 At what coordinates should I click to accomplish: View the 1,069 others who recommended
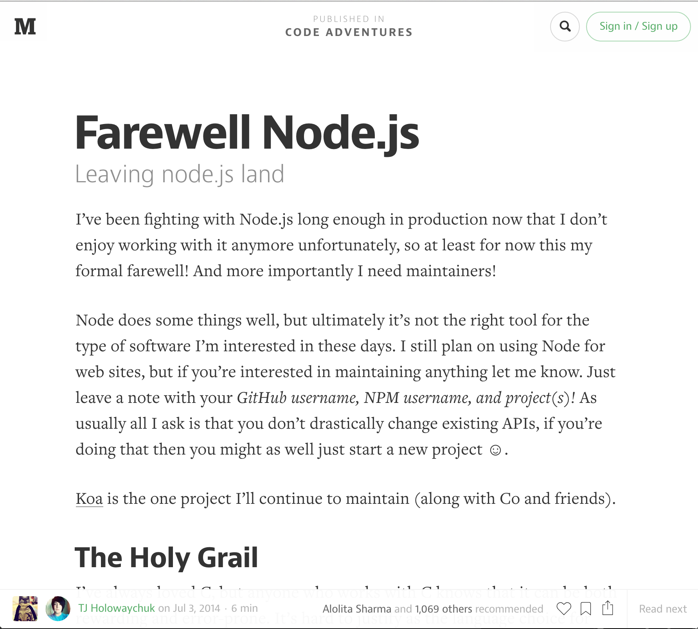pyautogui.click(x=444, y=609)
